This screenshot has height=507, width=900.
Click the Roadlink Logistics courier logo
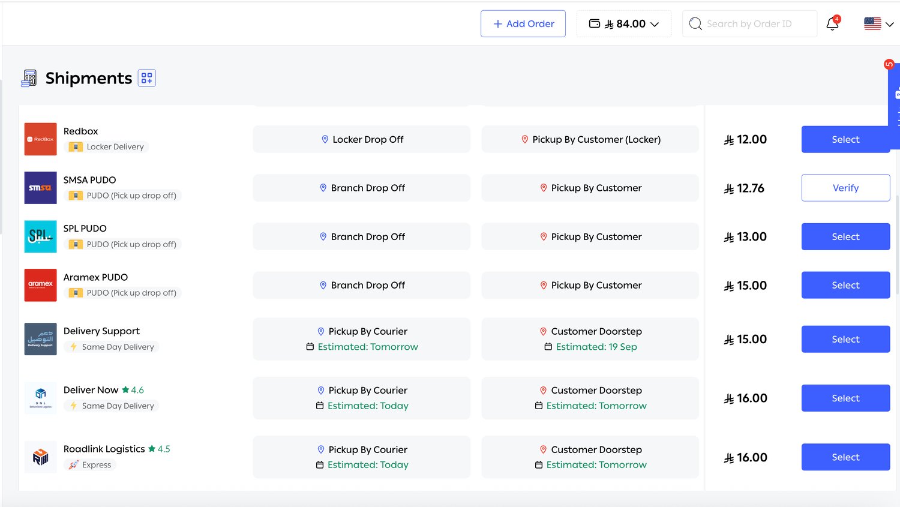(40, 457)
